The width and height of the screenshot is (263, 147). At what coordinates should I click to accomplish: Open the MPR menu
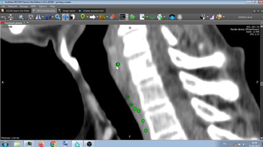tap(33, 7)
